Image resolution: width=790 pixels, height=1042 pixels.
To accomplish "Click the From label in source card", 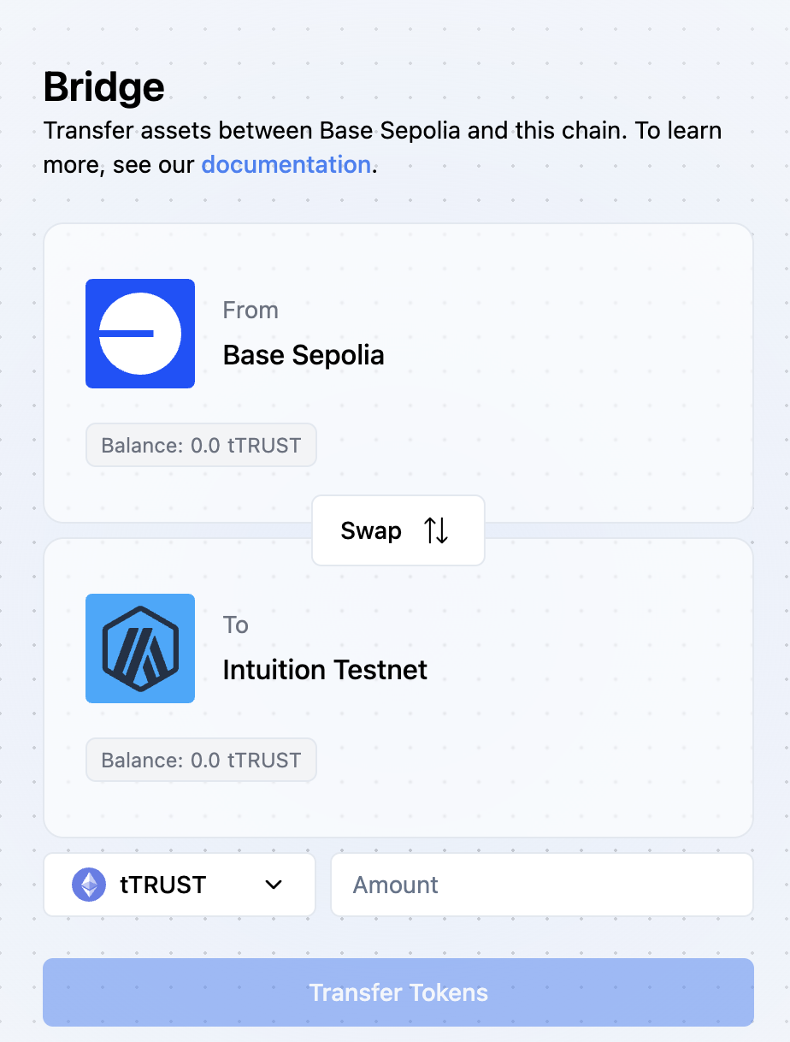I will point(251,310).
